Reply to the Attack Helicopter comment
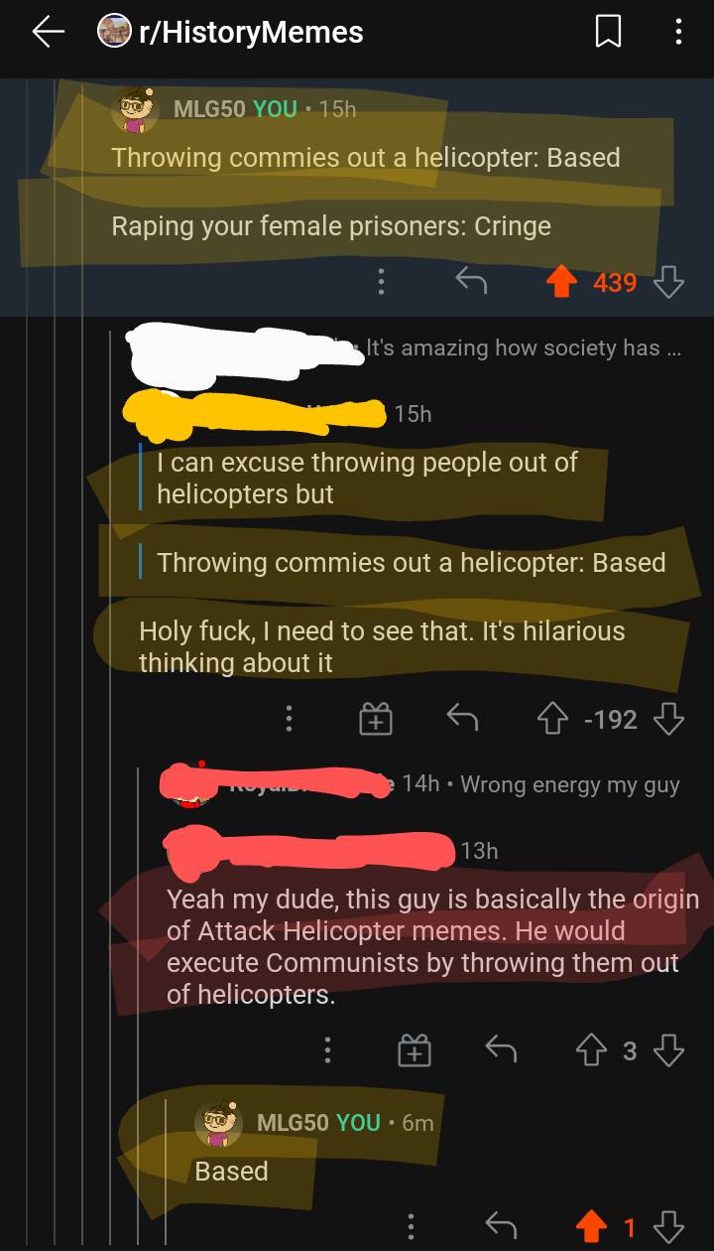The height and width of the screenshot is (1251, 714). pos(501,1050)
